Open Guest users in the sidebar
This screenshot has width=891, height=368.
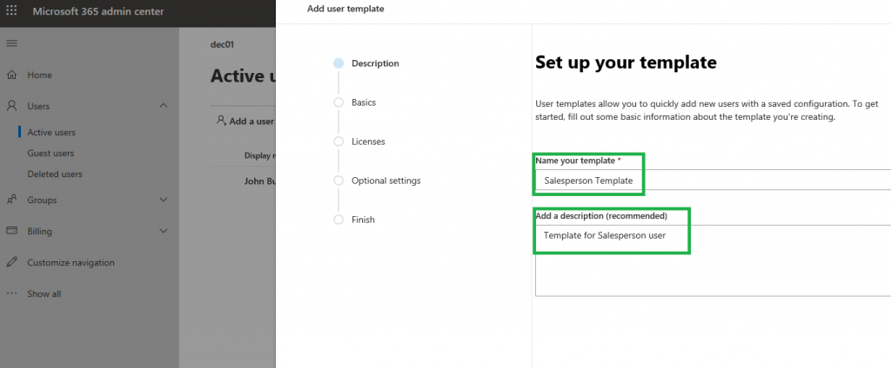[x=50, y=154]
